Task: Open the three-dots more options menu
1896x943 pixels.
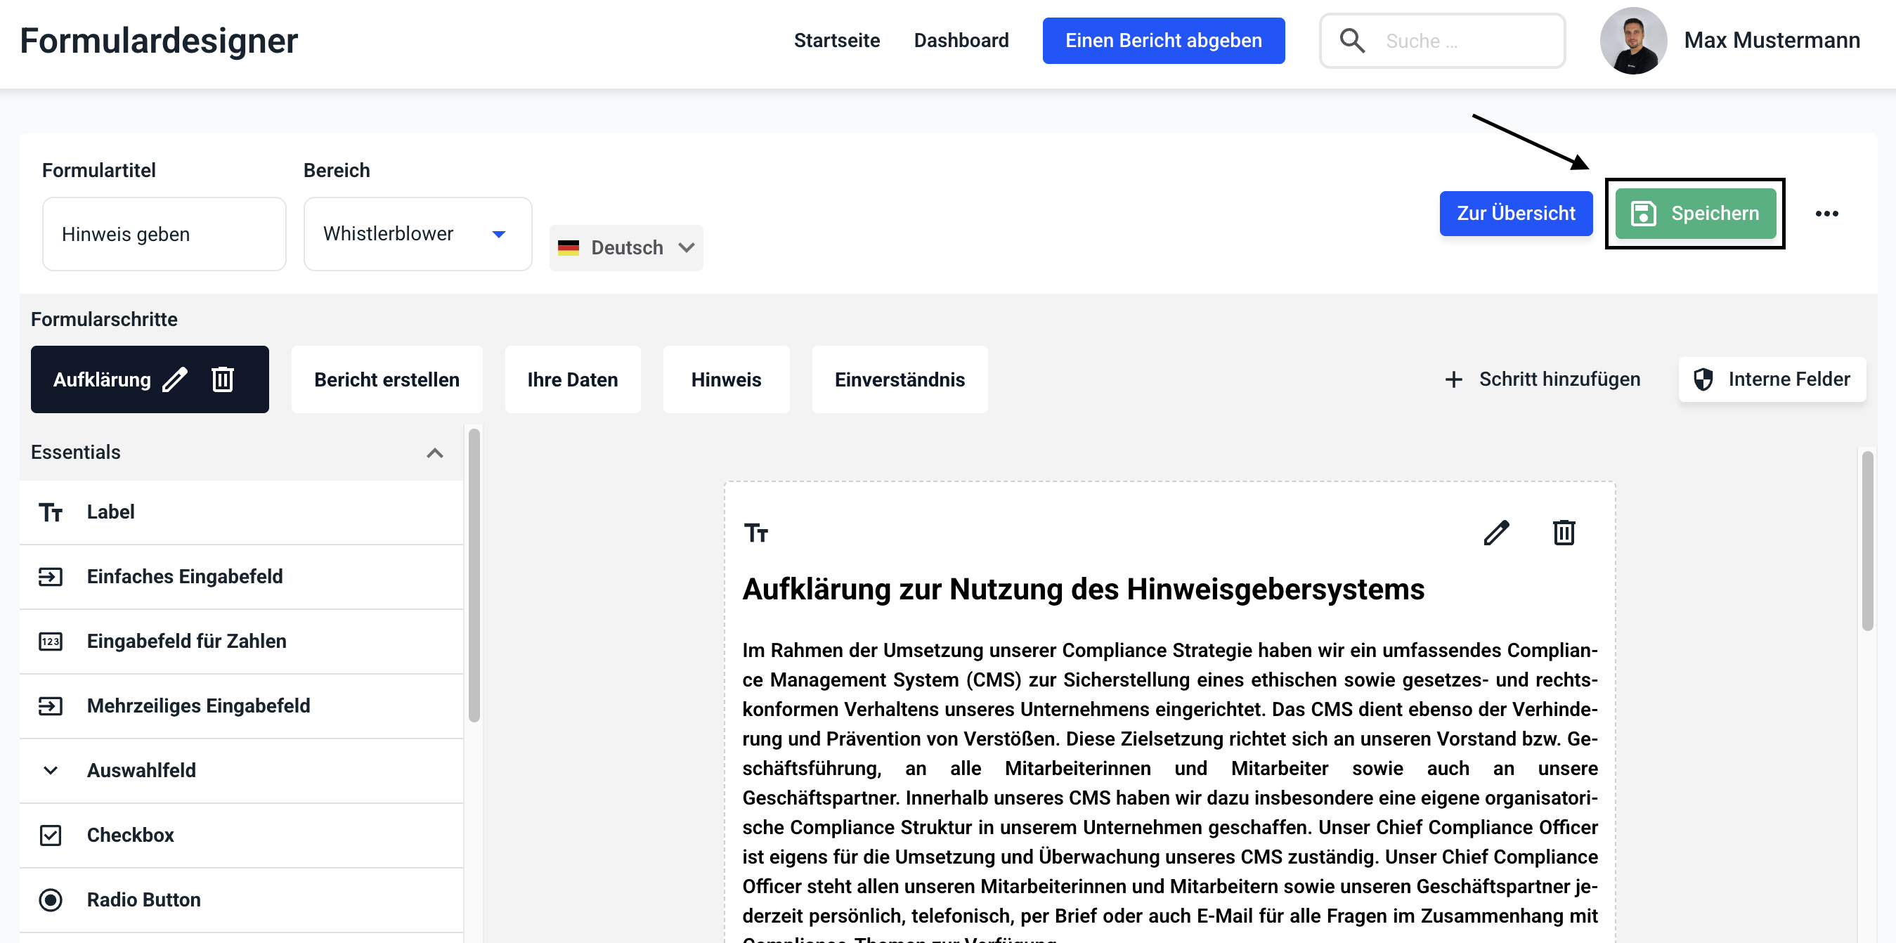Action: 1826,214
